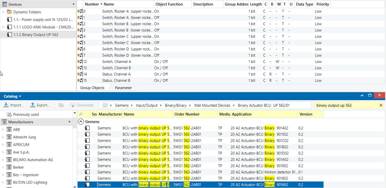Screen dimensions: 386x188
Task: Click the catalog search field
Action: pyautogui.click(x=347, y=105)
